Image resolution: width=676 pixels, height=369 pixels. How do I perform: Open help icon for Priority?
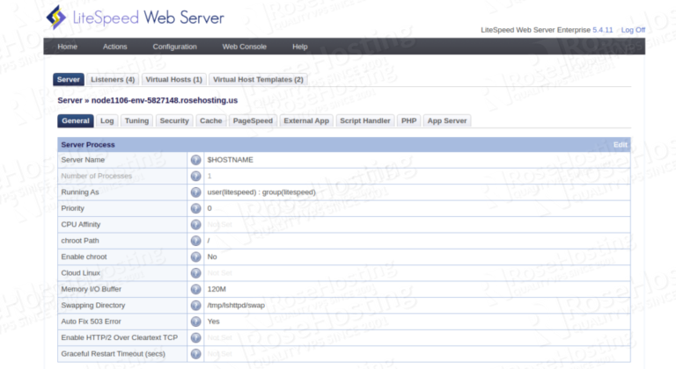195,208
